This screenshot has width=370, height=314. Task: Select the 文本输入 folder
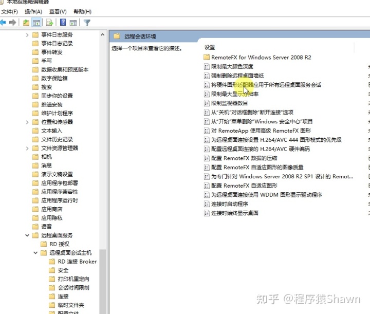coord(52,131)
